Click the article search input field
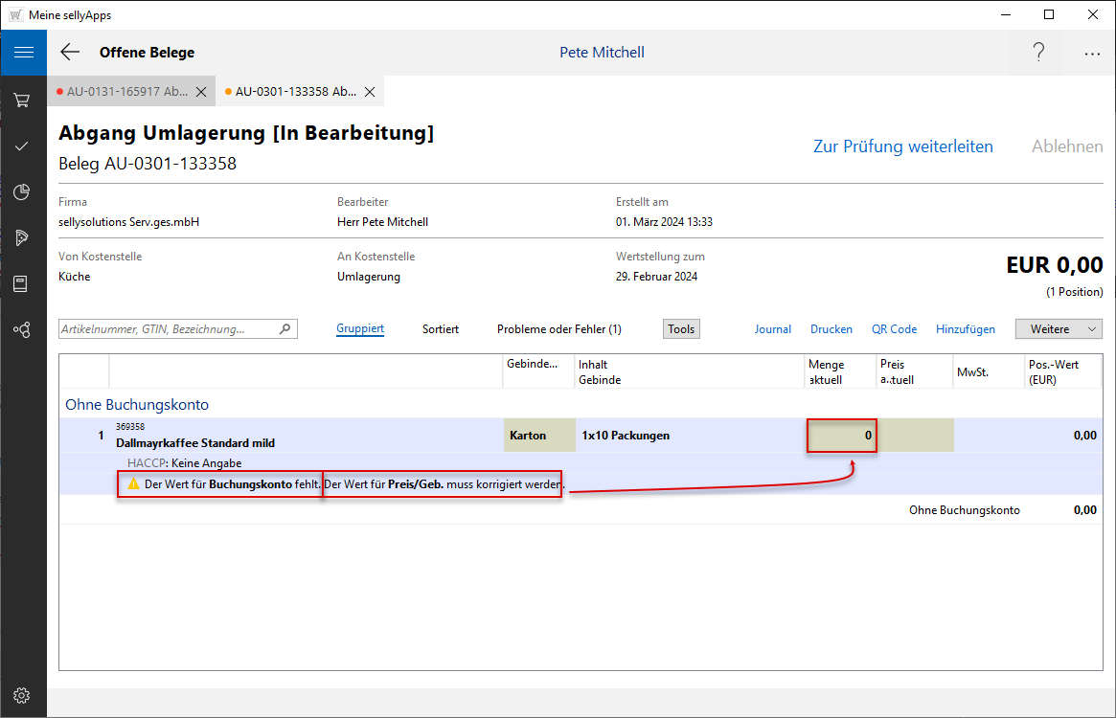Image resolution: width=1116 pixels, height=718 pixels. pos(169,328)
